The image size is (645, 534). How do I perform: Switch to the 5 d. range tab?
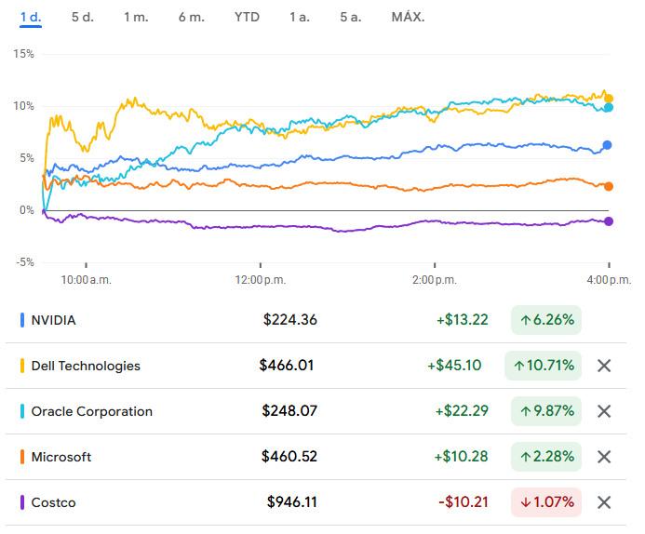click(x=83, y=18)
